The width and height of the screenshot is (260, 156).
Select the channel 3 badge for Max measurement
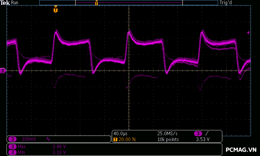(12, 147)
